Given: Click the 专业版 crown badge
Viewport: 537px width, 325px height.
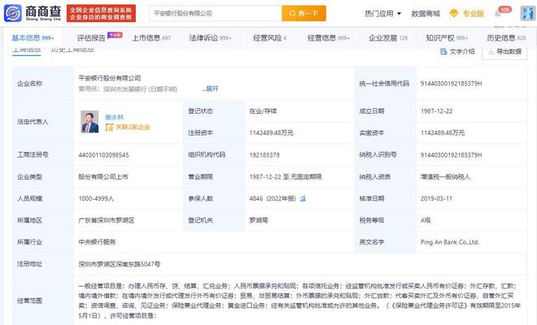Looking at the screenshot, I should tap(468, 14).
